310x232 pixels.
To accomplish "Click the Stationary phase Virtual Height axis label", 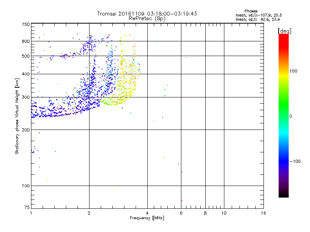I will [x=17, y=116].
